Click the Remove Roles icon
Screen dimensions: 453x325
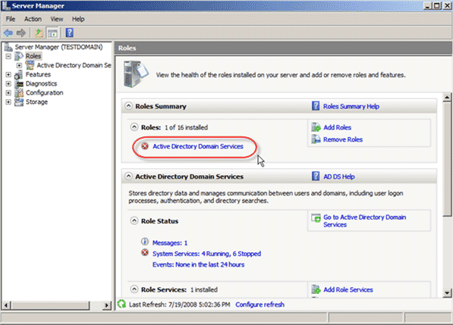coord(316,139)
